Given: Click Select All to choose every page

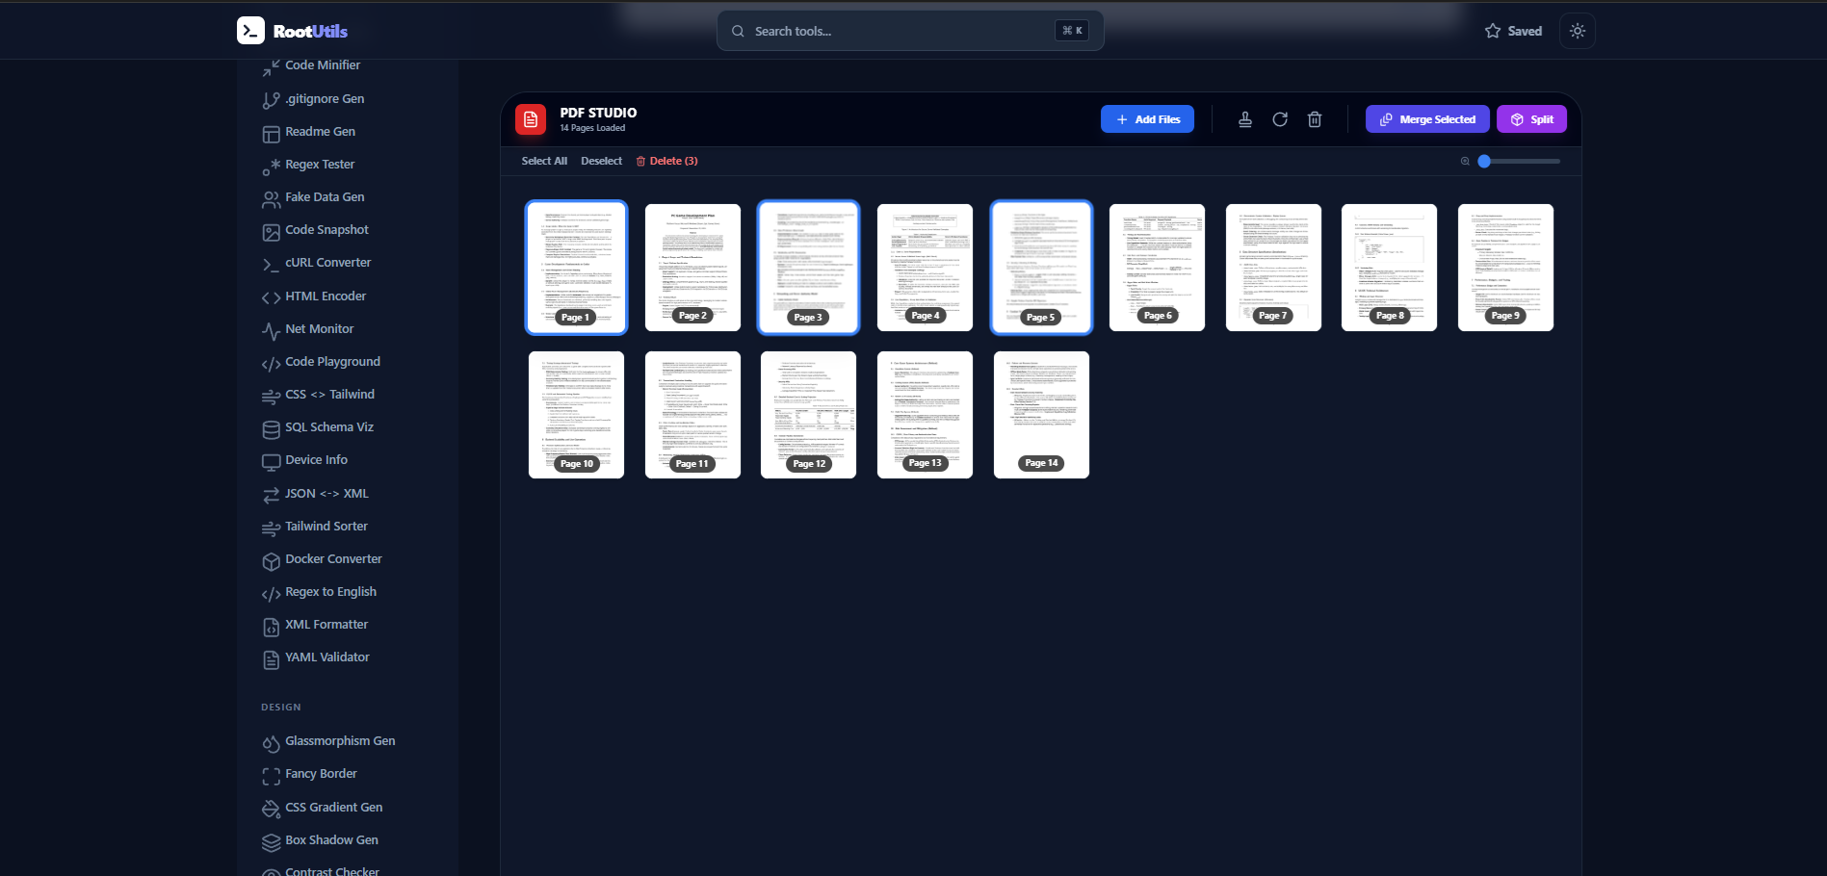Looking at the screenshot, I should 544,161.
